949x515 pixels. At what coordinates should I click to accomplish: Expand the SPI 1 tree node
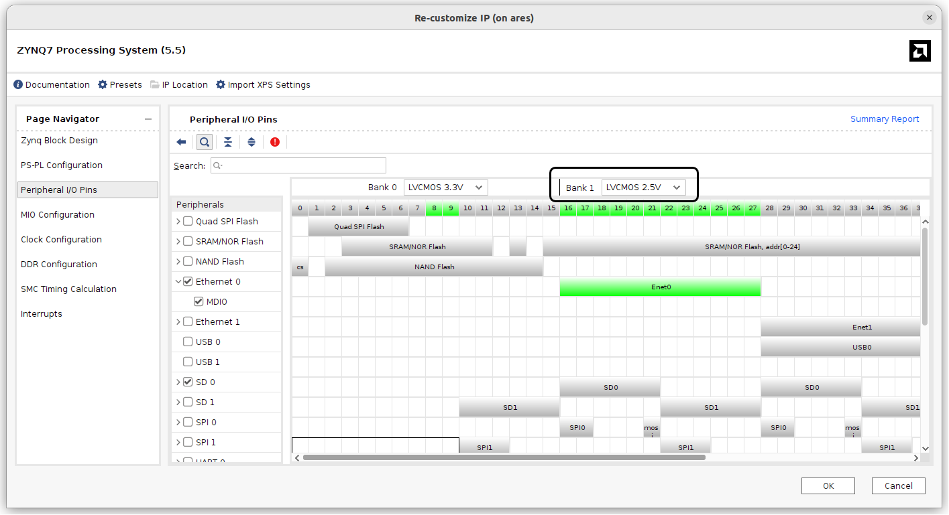178,442
